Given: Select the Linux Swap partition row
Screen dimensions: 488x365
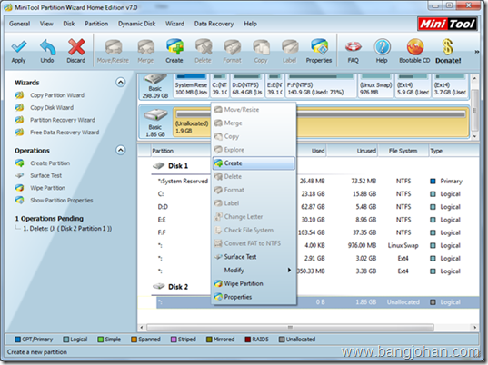Looking at the screenshot, I should point(308,246).
